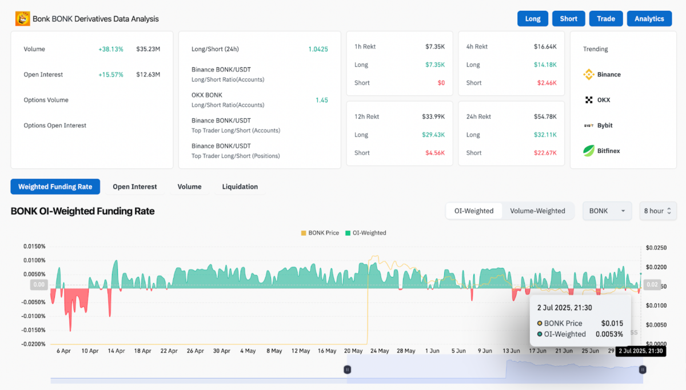Open the 8 hour interval dropdown
686x390 pixels.
[657, 211]
